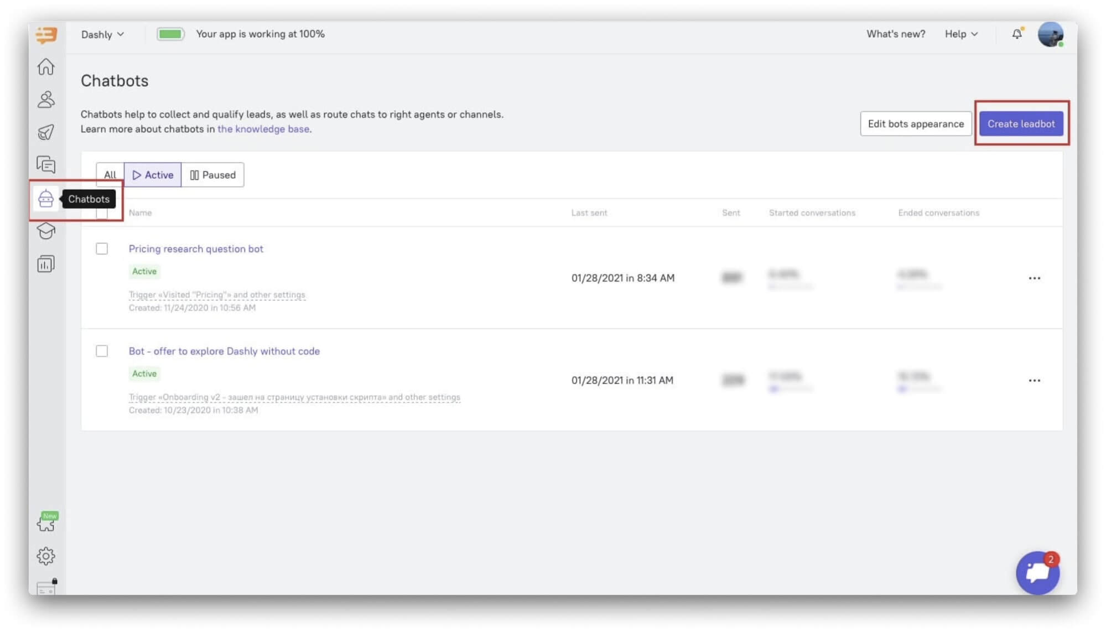
Task: Select the All bots filter tab
Action: point(110,175)
